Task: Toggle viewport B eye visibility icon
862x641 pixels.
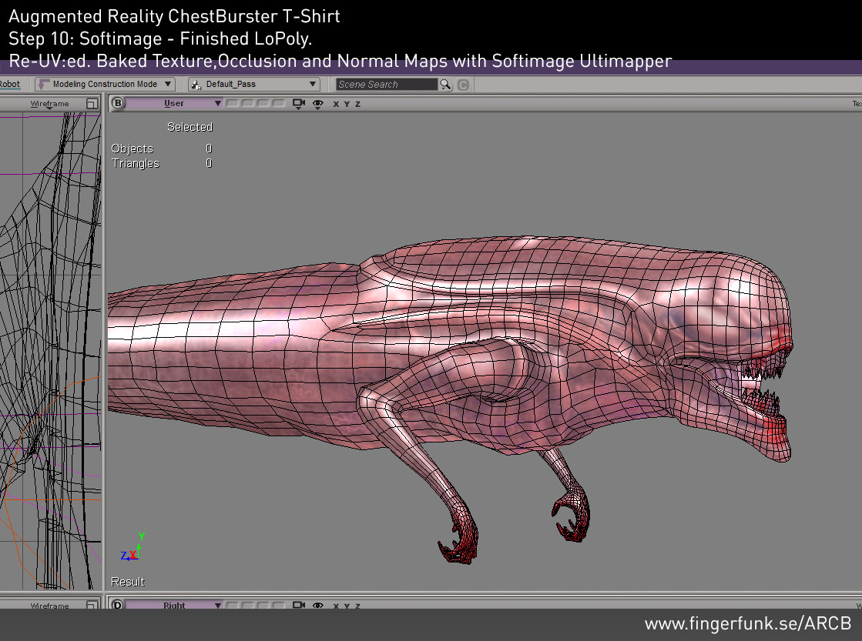Action: tap(317, 104)
